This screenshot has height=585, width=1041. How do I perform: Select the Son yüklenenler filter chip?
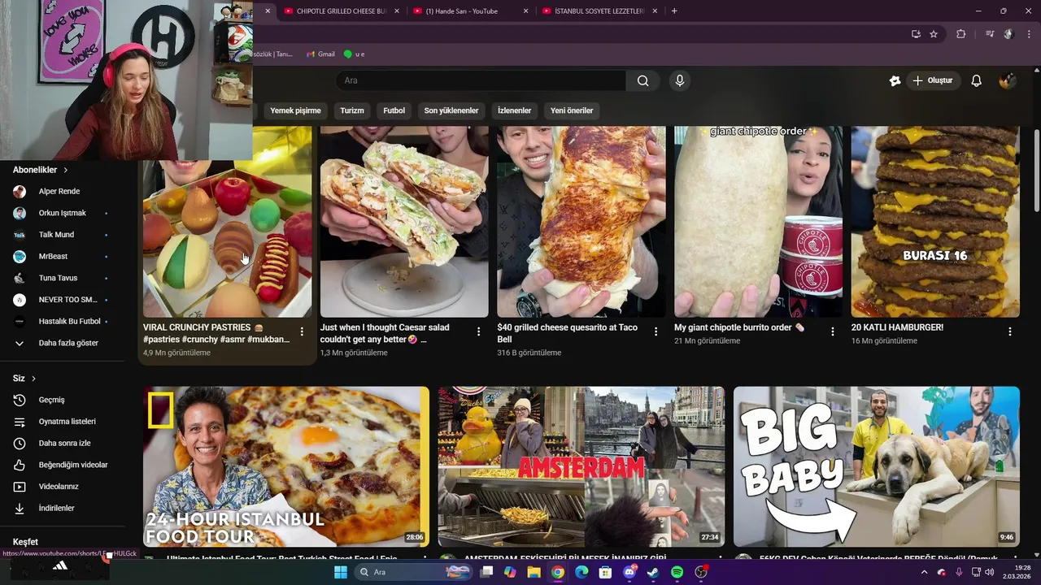[451, 110]
